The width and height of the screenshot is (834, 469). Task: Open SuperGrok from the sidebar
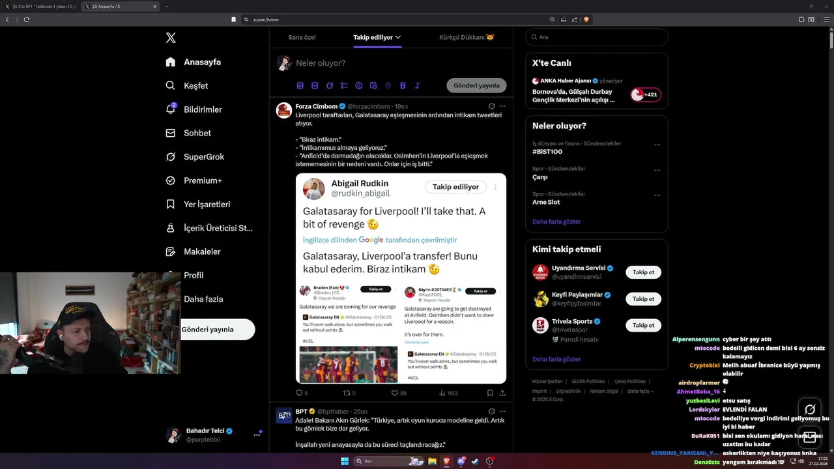pos(194,157)
